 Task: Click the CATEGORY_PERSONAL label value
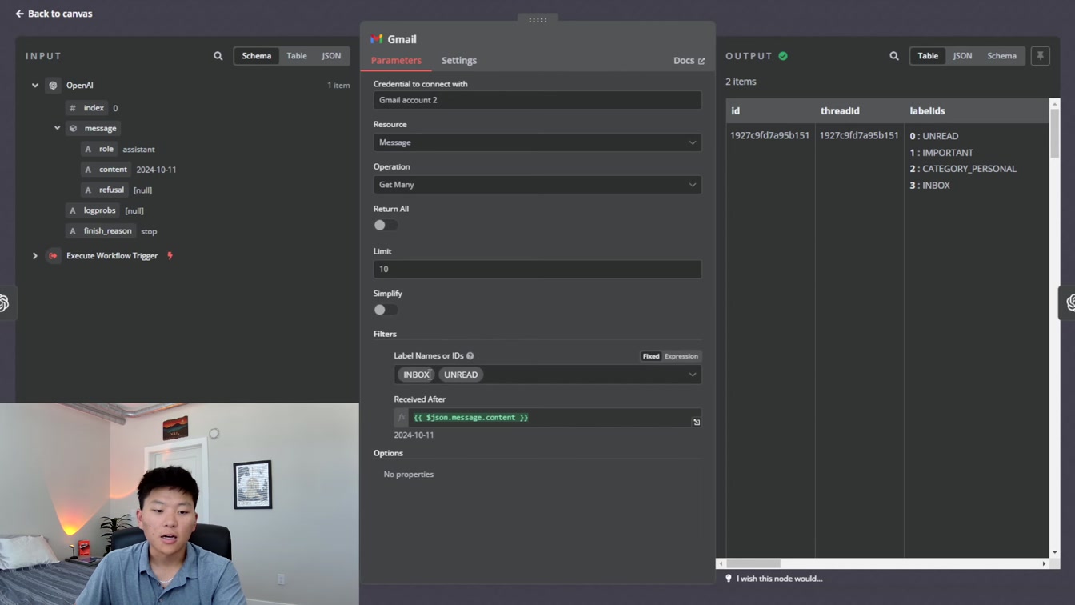pos(969,169)
